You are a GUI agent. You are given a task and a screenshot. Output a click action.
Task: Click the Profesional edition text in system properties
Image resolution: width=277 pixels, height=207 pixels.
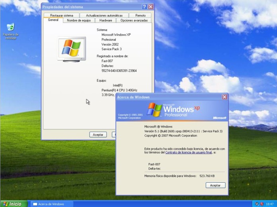(x=109, y=39)
